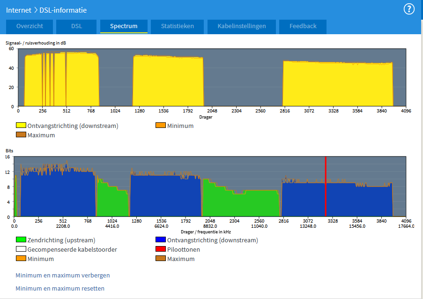The image size is (423, 299).
Task: Switch to the Feedback tab
Action: pos(303,26)
